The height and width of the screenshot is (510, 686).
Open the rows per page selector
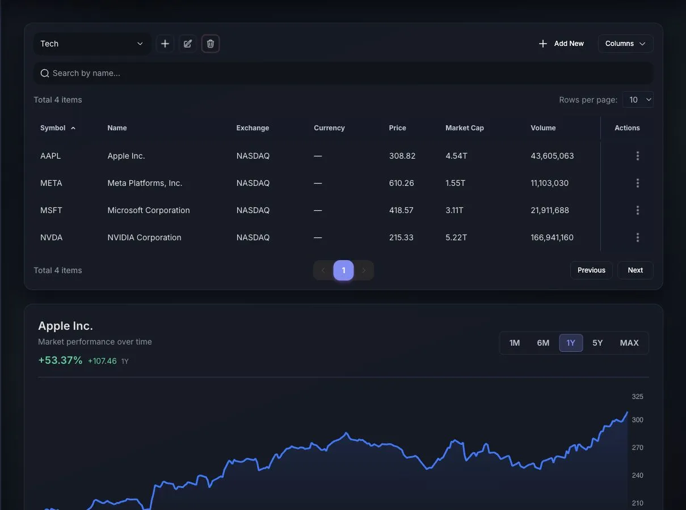point(638,100)
